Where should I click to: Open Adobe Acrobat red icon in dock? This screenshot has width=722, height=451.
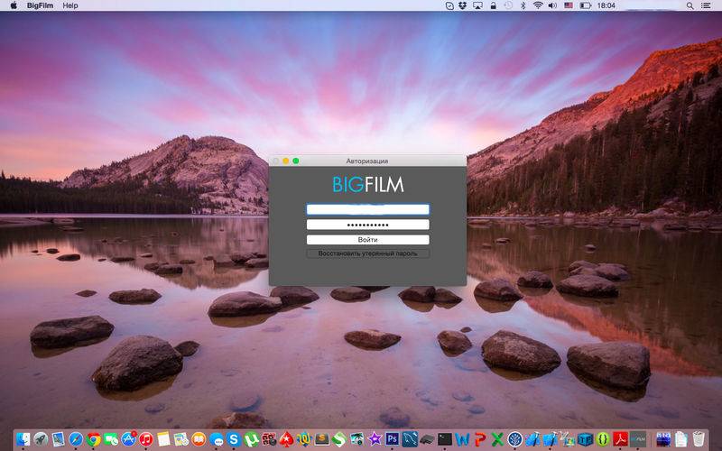620,439
